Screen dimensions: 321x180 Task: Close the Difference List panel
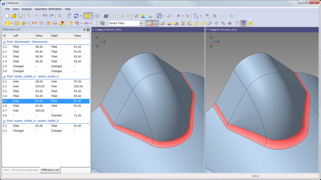tap(88, 30)
